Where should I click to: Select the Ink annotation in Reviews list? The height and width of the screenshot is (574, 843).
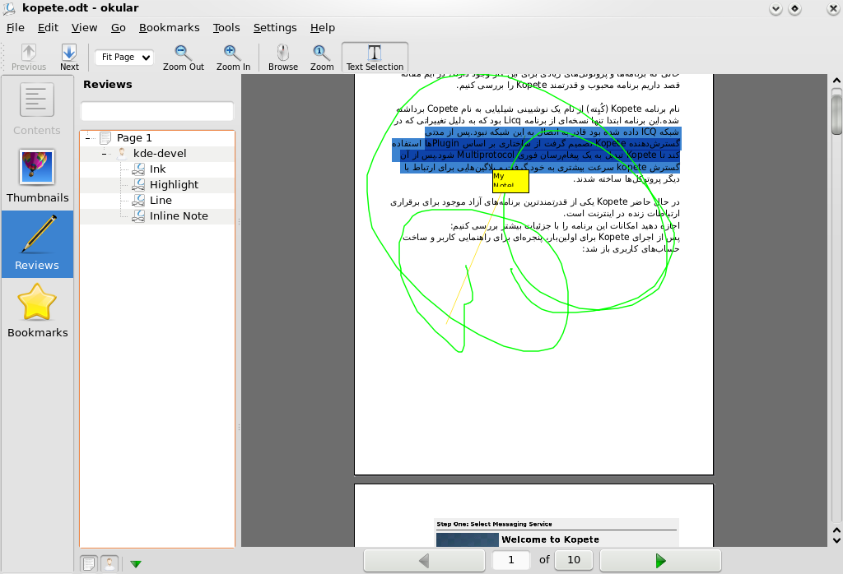click(x=157, y=169)
